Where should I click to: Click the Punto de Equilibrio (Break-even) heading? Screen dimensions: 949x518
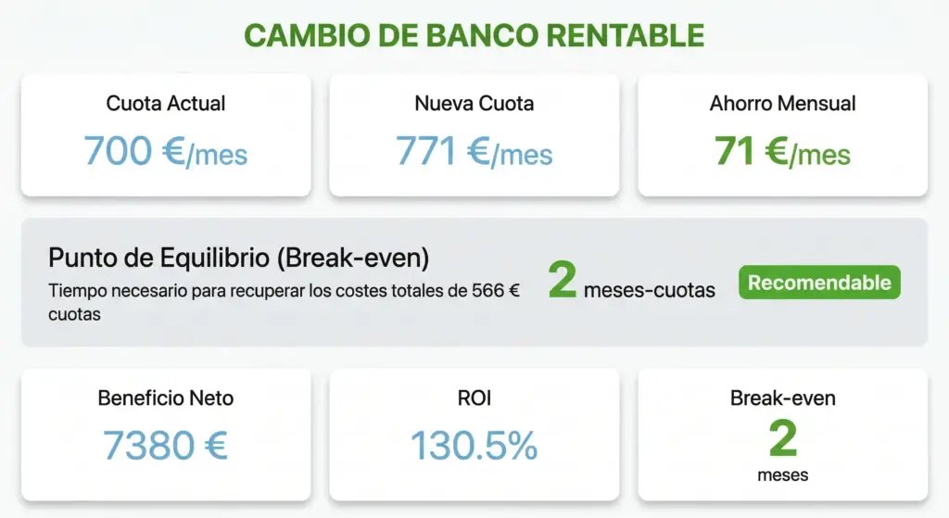tap(239, 257)
